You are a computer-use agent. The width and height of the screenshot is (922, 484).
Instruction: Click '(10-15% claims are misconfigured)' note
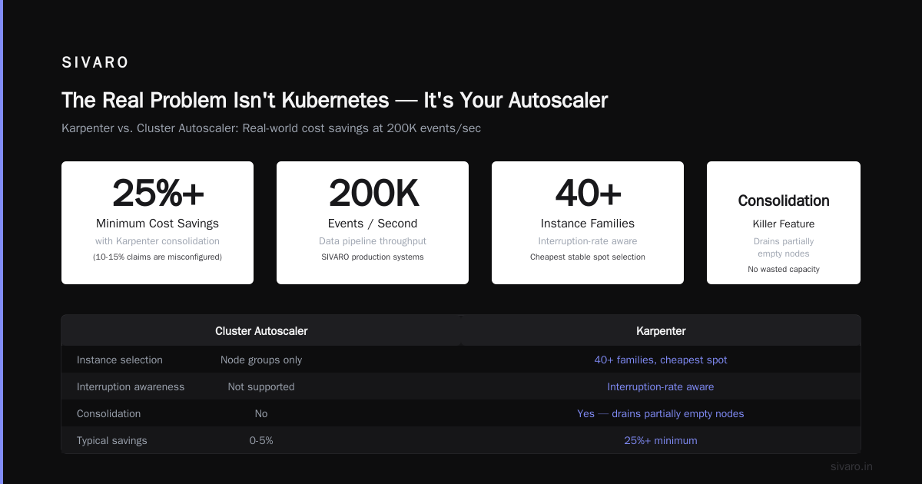tap(158, 257)
